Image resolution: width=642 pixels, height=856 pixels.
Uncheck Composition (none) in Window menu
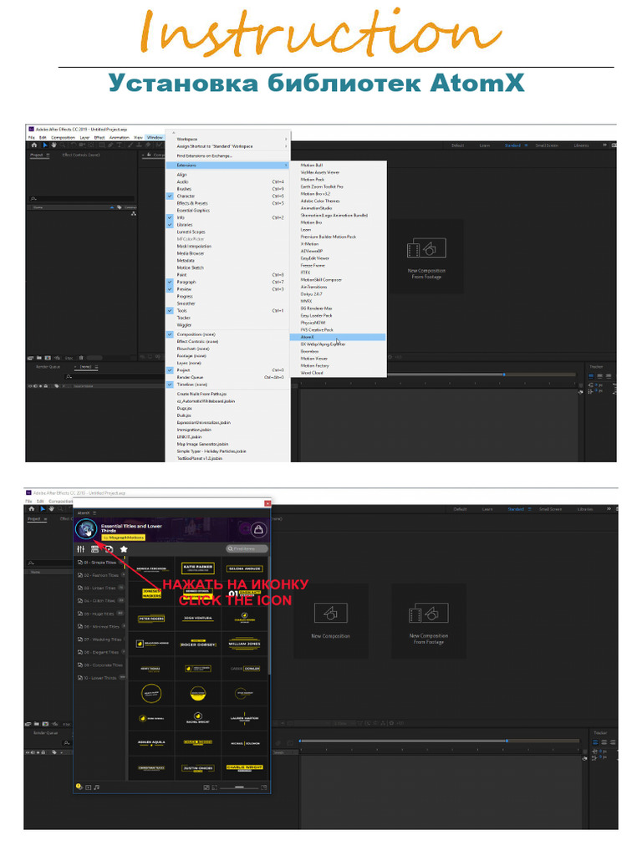click(228, 334)
